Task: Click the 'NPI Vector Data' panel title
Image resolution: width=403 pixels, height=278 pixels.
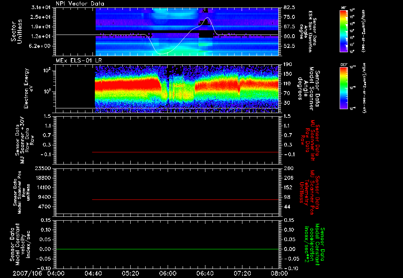Action: point(80,4)
